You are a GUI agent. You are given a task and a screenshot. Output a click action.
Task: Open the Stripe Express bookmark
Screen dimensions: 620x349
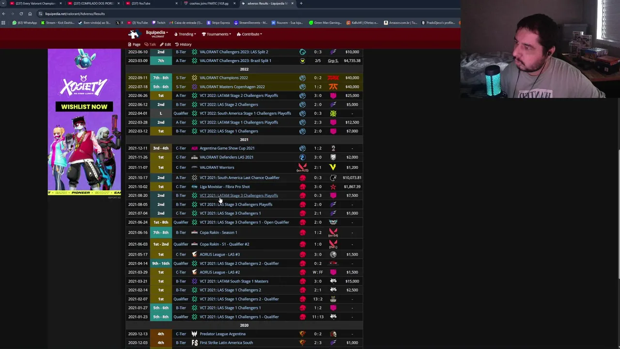(218, 23)
